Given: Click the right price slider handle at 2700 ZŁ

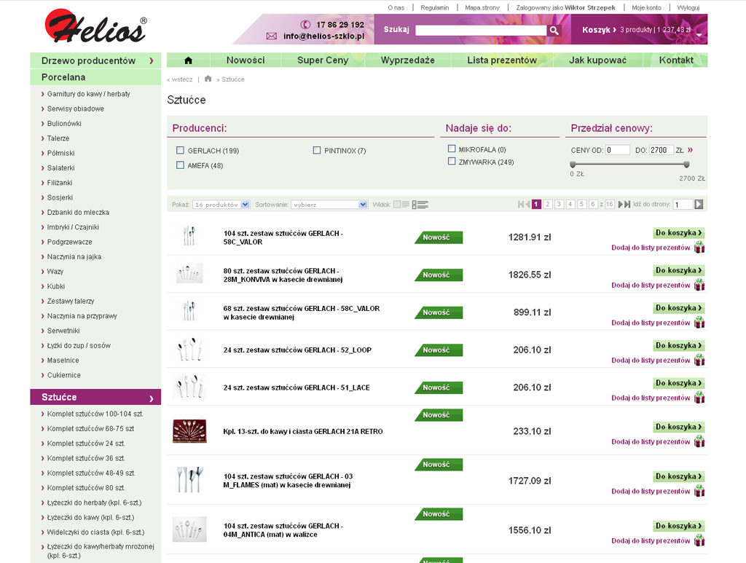Looking at the screenshot, I should click(686, 165).
